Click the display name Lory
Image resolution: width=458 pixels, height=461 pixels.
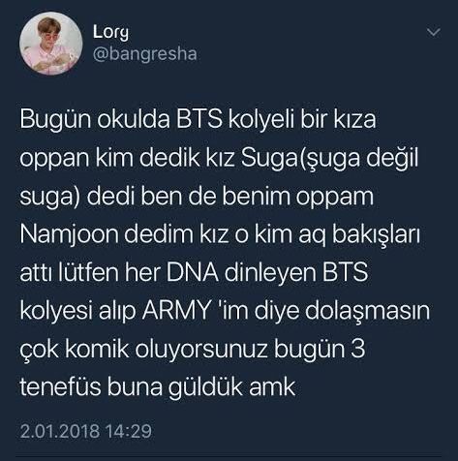[110, 33]
